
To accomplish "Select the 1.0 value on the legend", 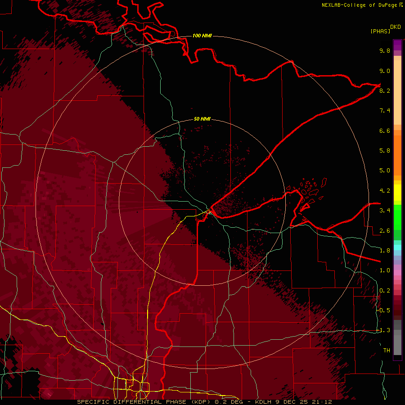I will coord(385,270).
